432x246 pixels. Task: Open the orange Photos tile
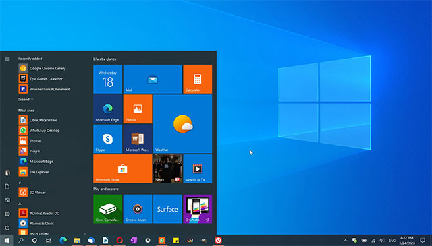138,109
